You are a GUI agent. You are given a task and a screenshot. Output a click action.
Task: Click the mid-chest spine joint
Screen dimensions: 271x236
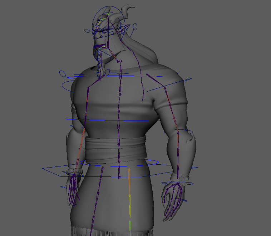point(119,113)
